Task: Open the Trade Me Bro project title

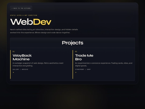Action: tap(84, 57)
